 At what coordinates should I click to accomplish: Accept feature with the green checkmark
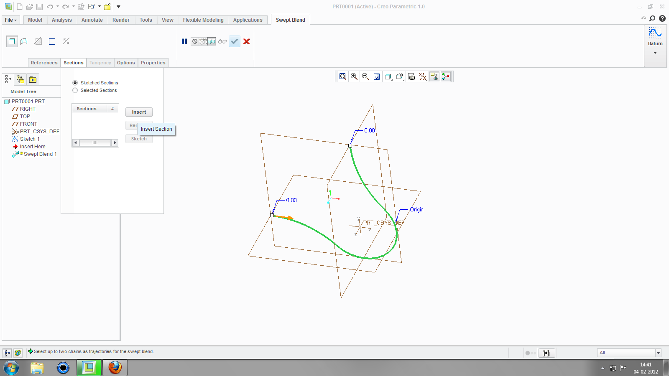tap(235, 41)
